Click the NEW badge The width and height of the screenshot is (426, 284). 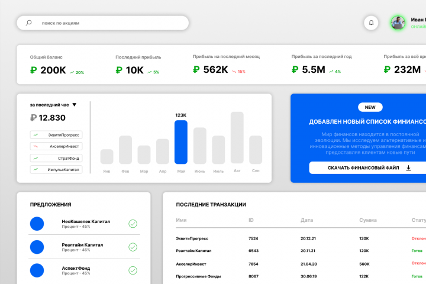tap(370, 107)
